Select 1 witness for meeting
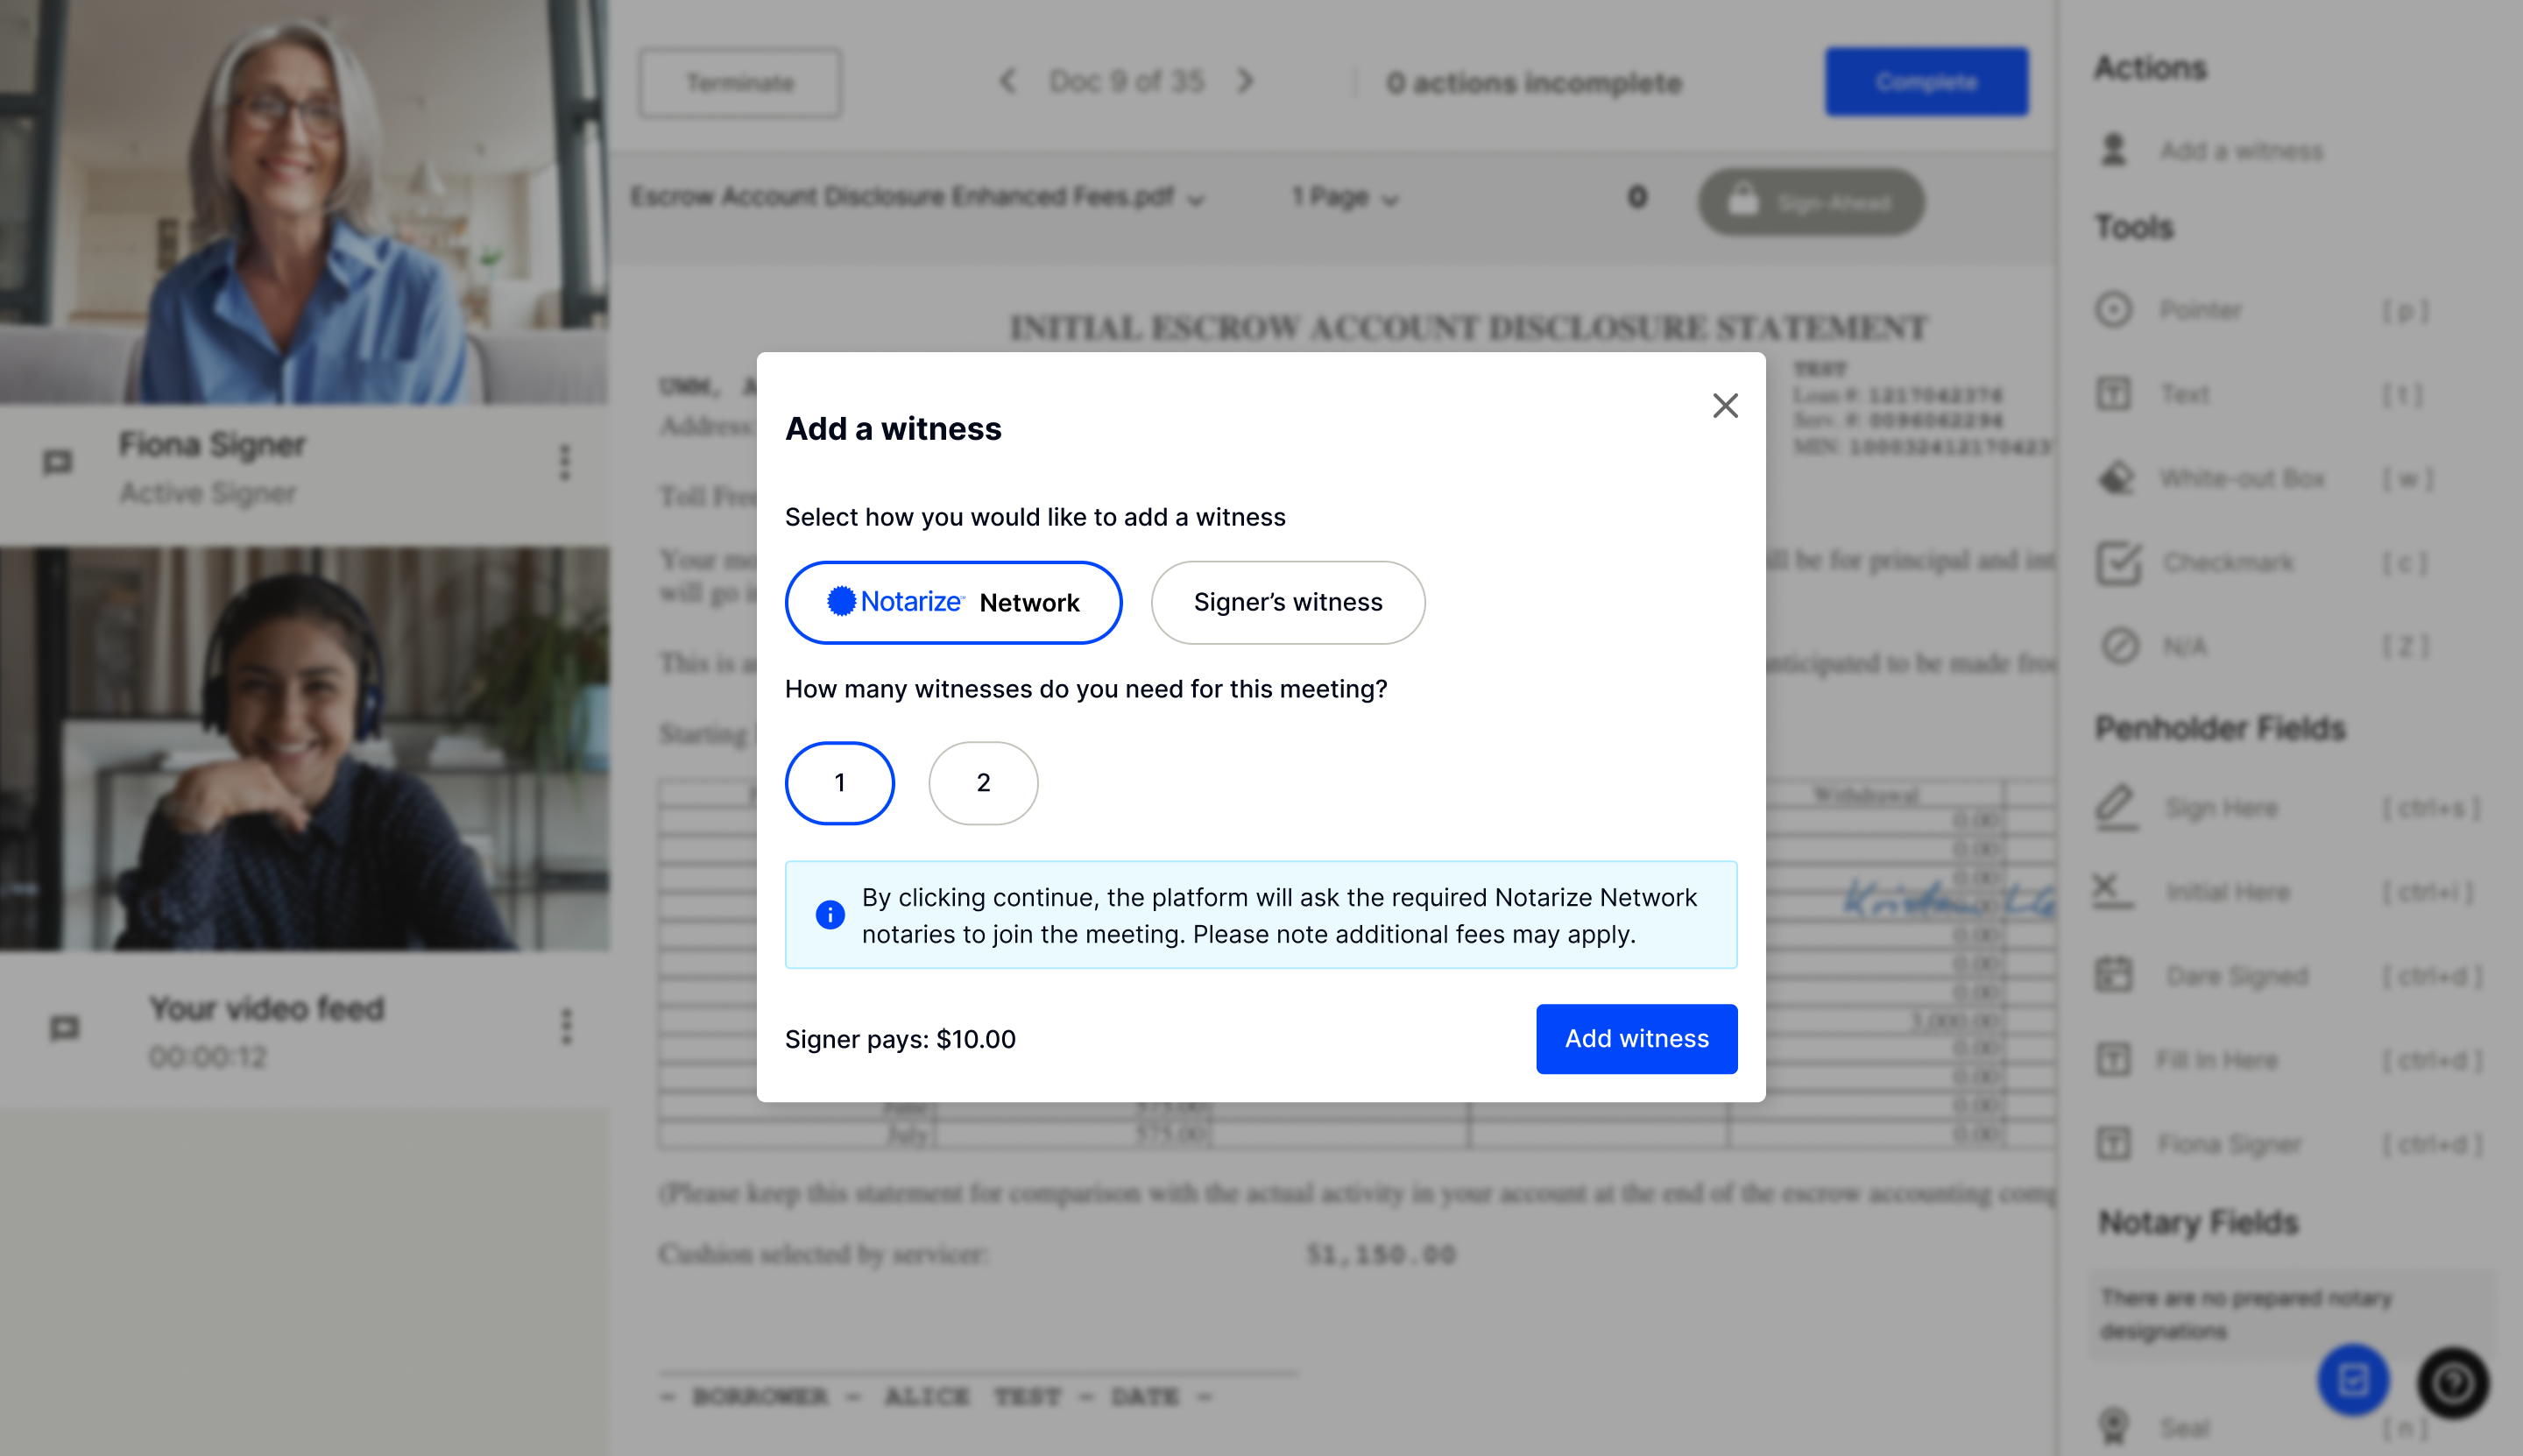The image size is (2523, 1456). click(839, 783)
